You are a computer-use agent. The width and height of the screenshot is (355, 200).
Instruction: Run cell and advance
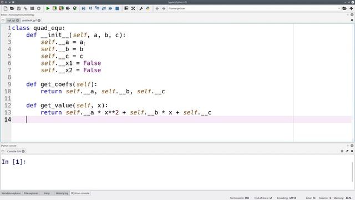[62, 8]
